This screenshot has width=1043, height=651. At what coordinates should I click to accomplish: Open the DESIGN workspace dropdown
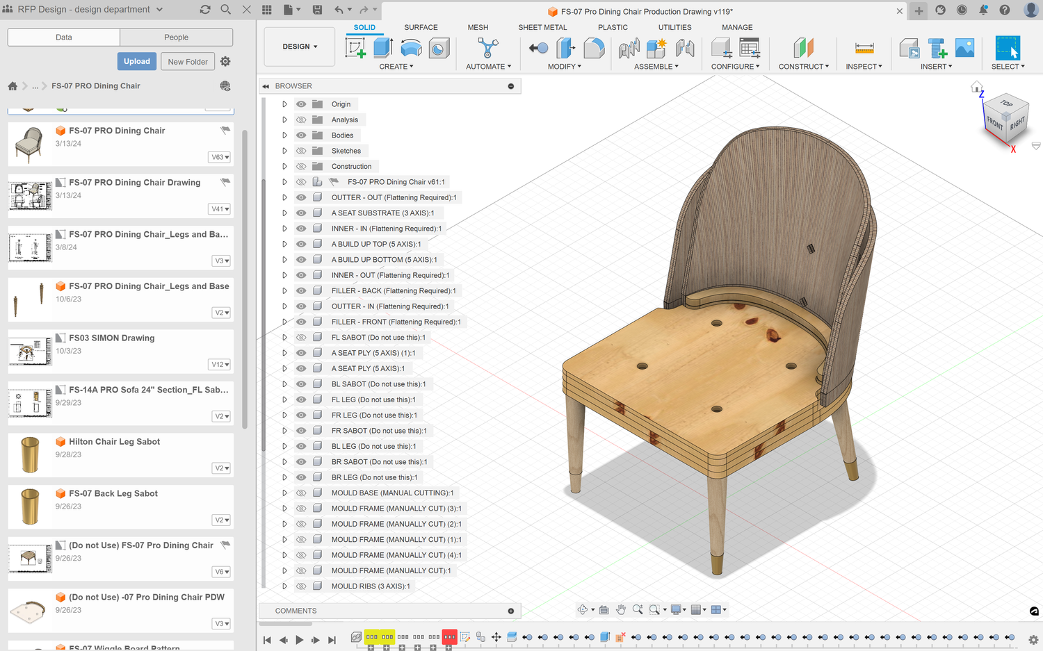point(300,47)
